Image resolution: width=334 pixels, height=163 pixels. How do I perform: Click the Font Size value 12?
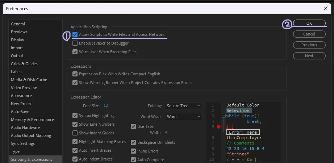[x=106, y=106]
